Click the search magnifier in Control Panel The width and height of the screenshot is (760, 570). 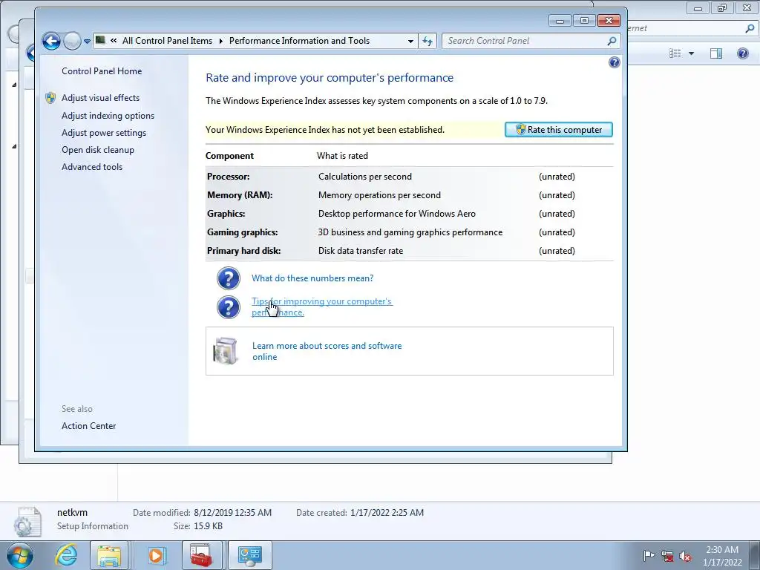tap(612, 42)
